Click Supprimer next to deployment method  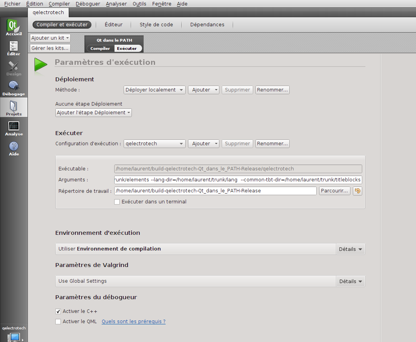click(237, 90)
